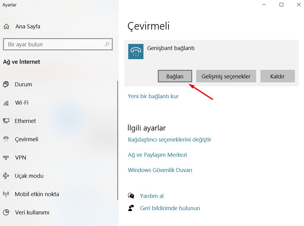The width and height of the screenshot is (304, 226).
Task: Click the Wi-Fi signal icon
Action: [6, 103]
